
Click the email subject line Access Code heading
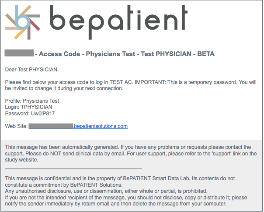(x=127, y=54)
